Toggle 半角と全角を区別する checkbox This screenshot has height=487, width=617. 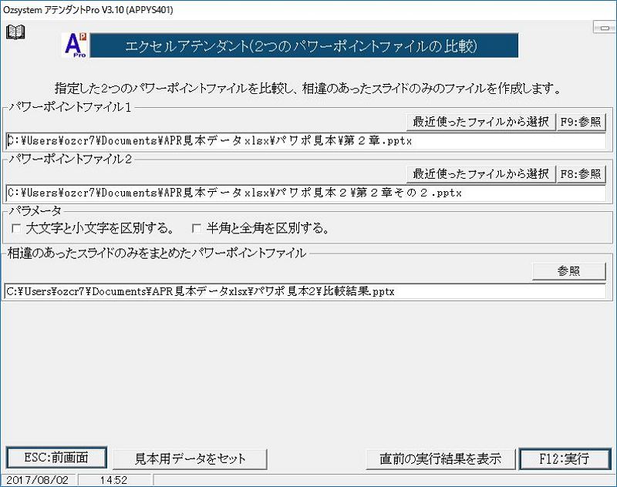[x=197, y=228]
